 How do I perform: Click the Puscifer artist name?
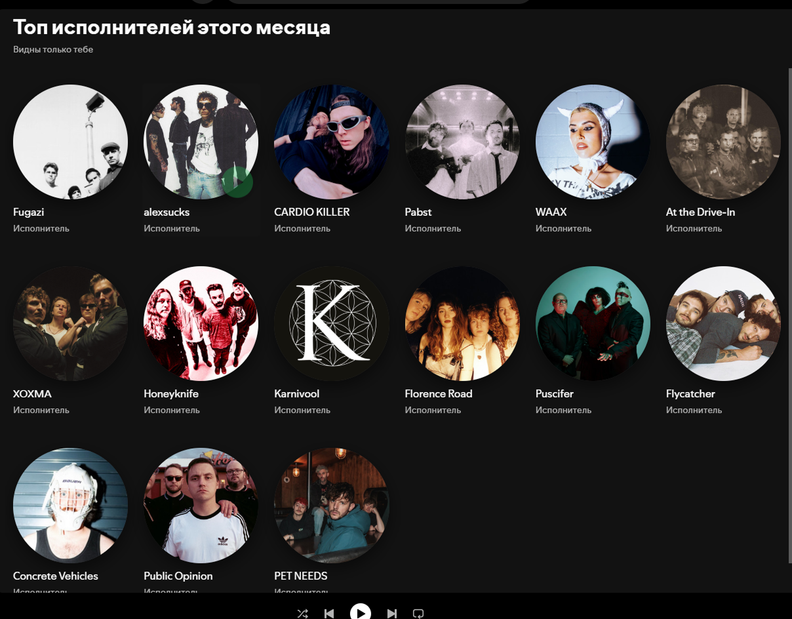pos(555,393)
